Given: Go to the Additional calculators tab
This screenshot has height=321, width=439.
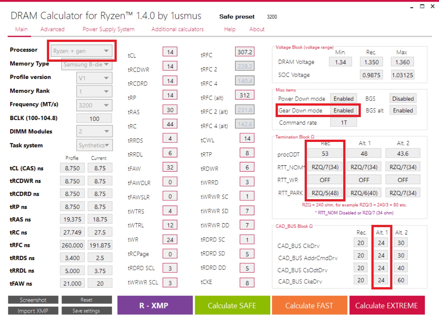Looking at the screenshot, I should (x=177, y=29).
